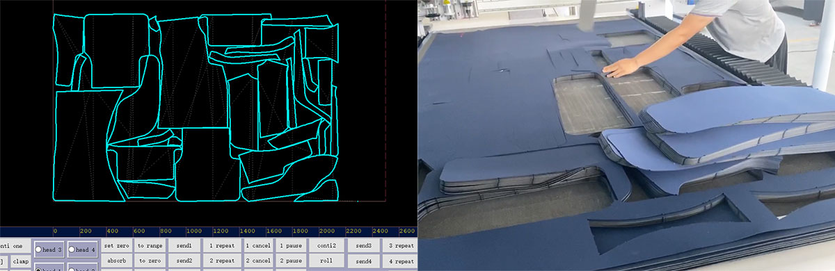Click the 1 repeat button
The width and height of the screenshot is (835, 271).
[x=222, y=245]
